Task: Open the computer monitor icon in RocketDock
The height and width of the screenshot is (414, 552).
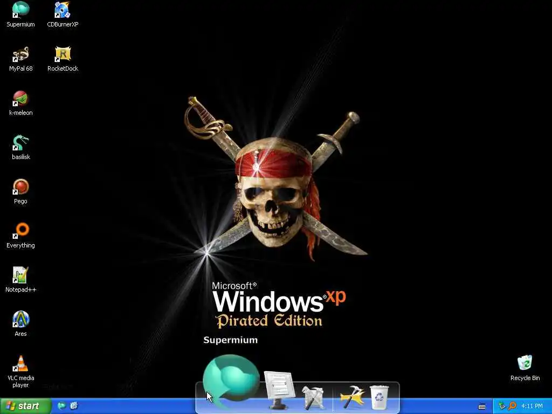Action: click(x=279, y=390)
